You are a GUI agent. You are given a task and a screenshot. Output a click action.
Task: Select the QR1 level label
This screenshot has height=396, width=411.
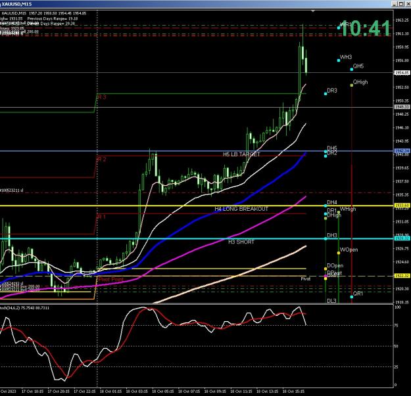pyautogui.click(x=358, y=294)
